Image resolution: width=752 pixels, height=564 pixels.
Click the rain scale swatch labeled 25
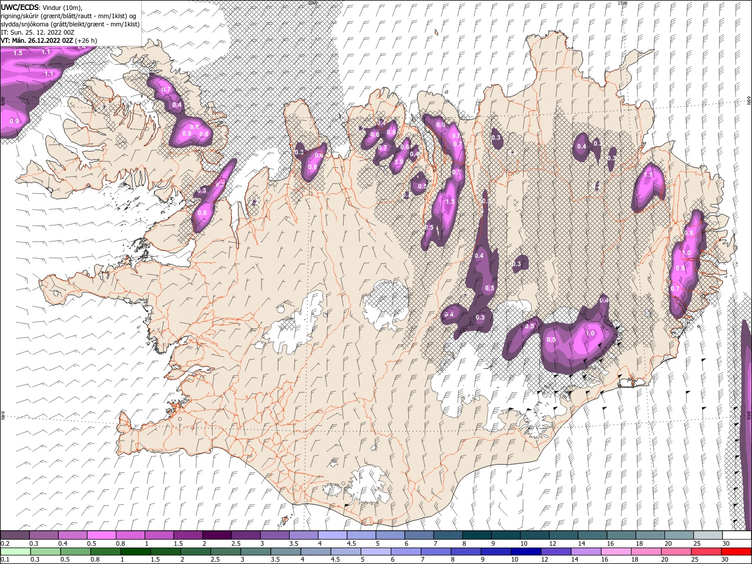[706, 552]
